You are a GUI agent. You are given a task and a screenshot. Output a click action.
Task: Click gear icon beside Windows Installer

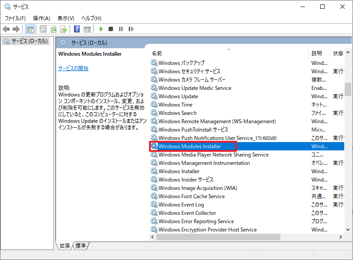click(154, 171)
